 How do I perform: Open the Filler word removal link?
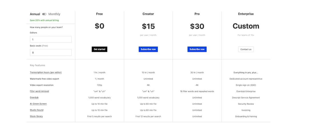coord(39,91)
